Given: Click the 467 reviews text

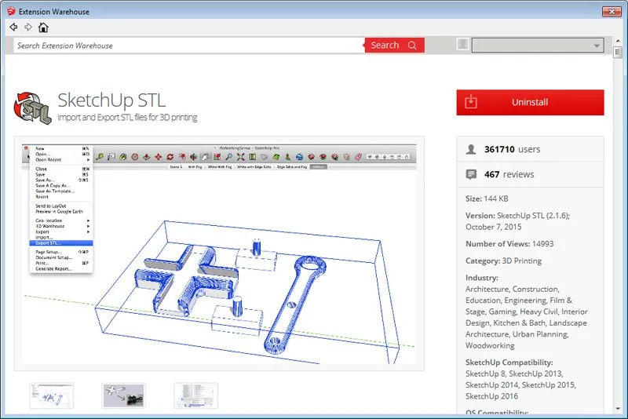Looking at the screenshot, I should 509,174.
